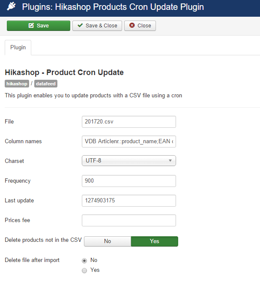Click the Delete file after import label

tap(32, 260)
